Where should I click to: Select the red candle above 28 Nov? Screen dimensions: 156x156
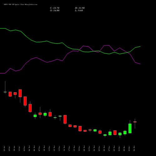pos(115,133)
